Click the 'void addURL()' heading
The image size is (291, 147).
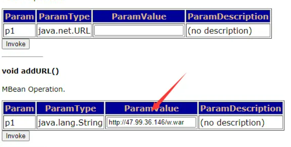[30, 71]
